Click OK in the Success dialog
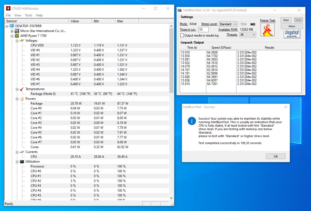 click(x=276, y=156)
